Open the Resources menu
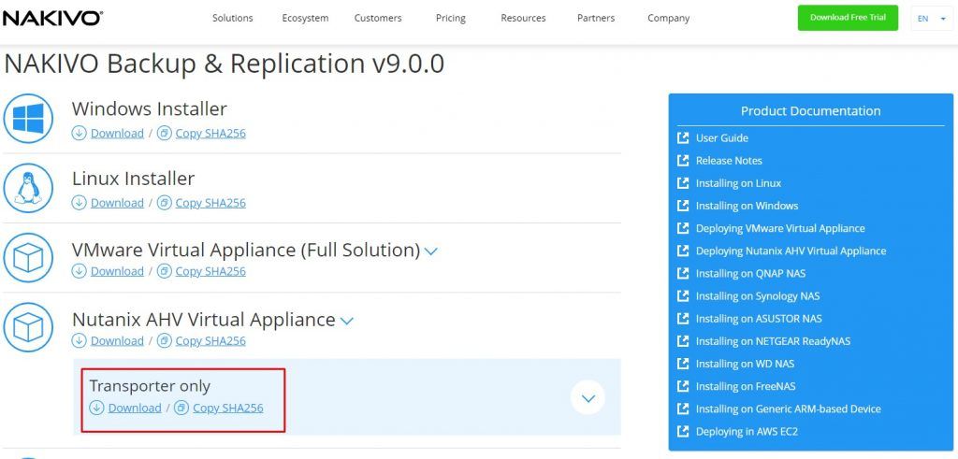The height and width of the screenshot is (459, 958). pos(523,19)
